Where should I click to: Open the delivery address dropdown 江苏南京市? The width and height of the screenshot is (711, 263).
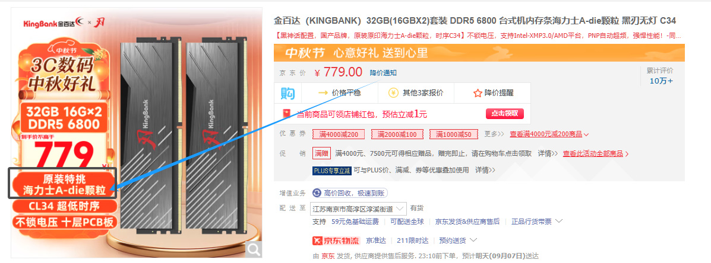coord(358,209)
